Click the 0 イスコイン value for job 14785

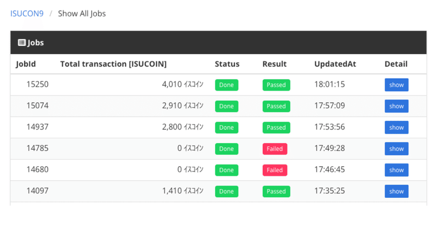tap(191, 148)
